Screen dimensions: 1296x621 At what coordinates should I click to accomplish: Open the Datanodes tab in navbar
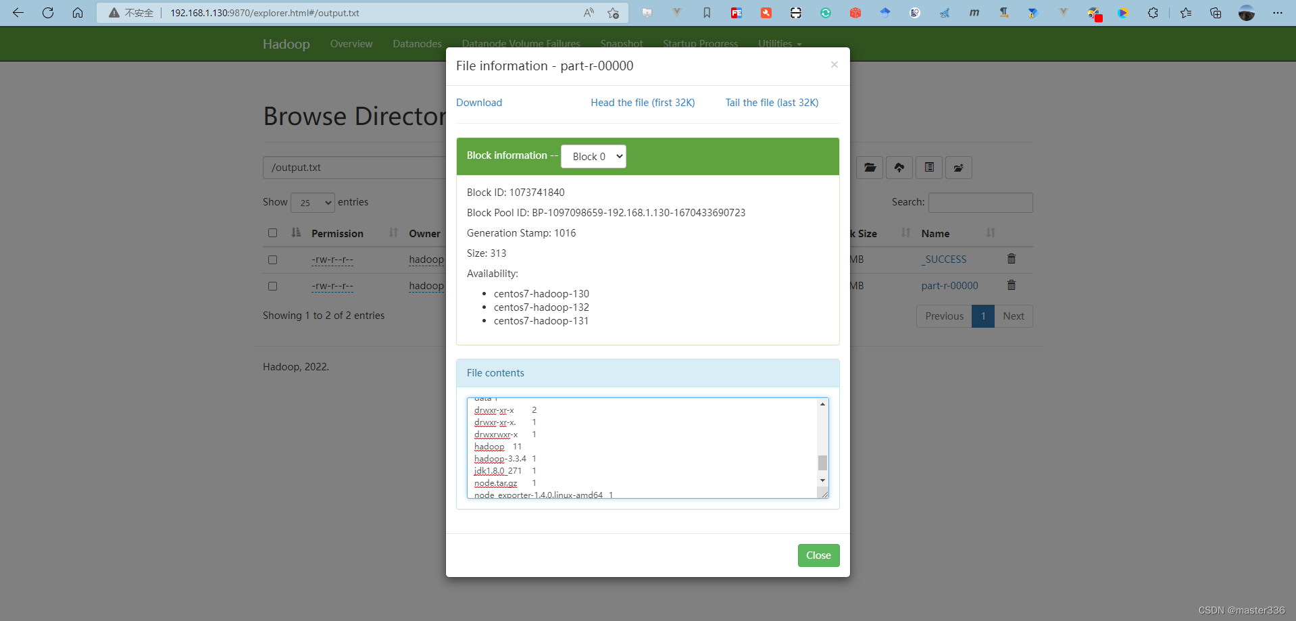click(x=417, y=44)
